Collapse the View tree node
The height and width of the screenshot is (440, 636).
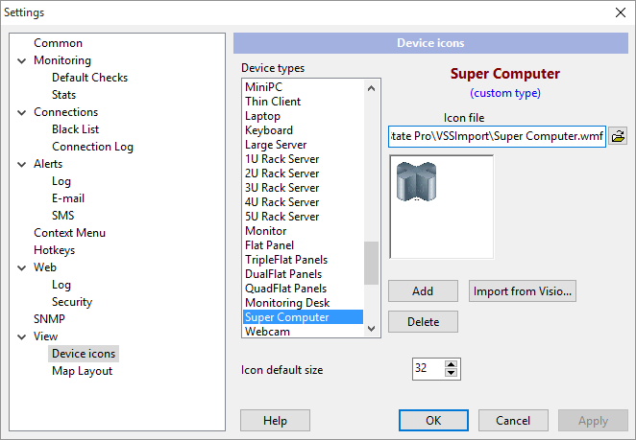[21, 336]
